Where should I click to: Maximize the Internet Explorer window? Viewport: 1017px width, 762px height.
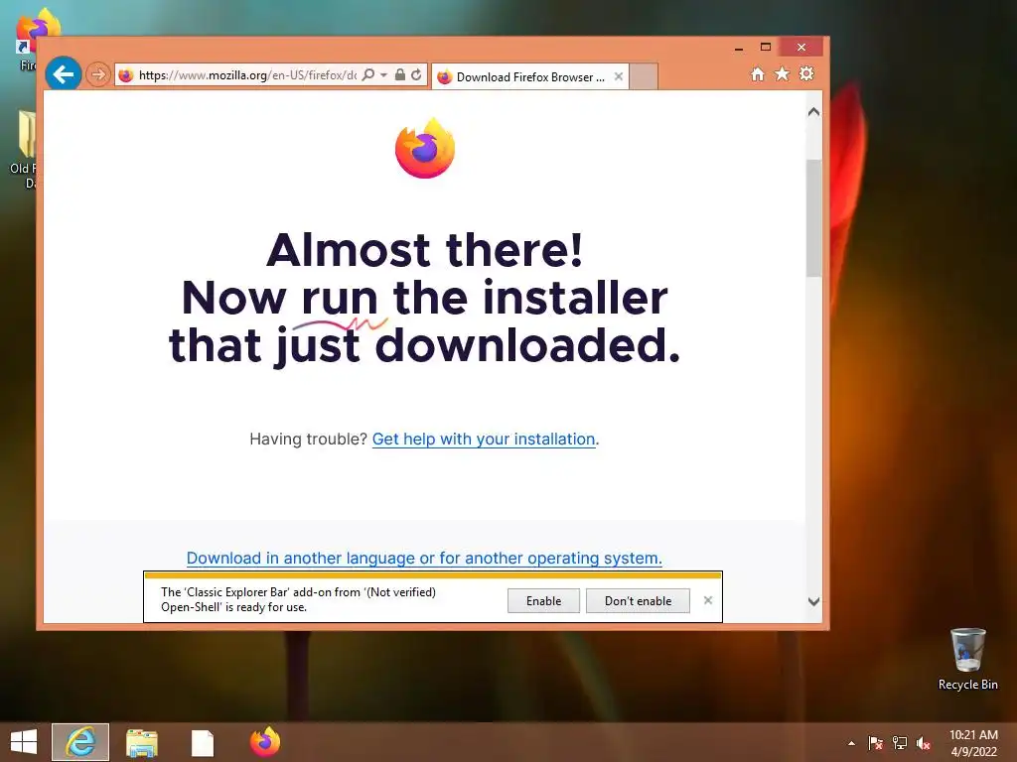click(x=766, y=48)
